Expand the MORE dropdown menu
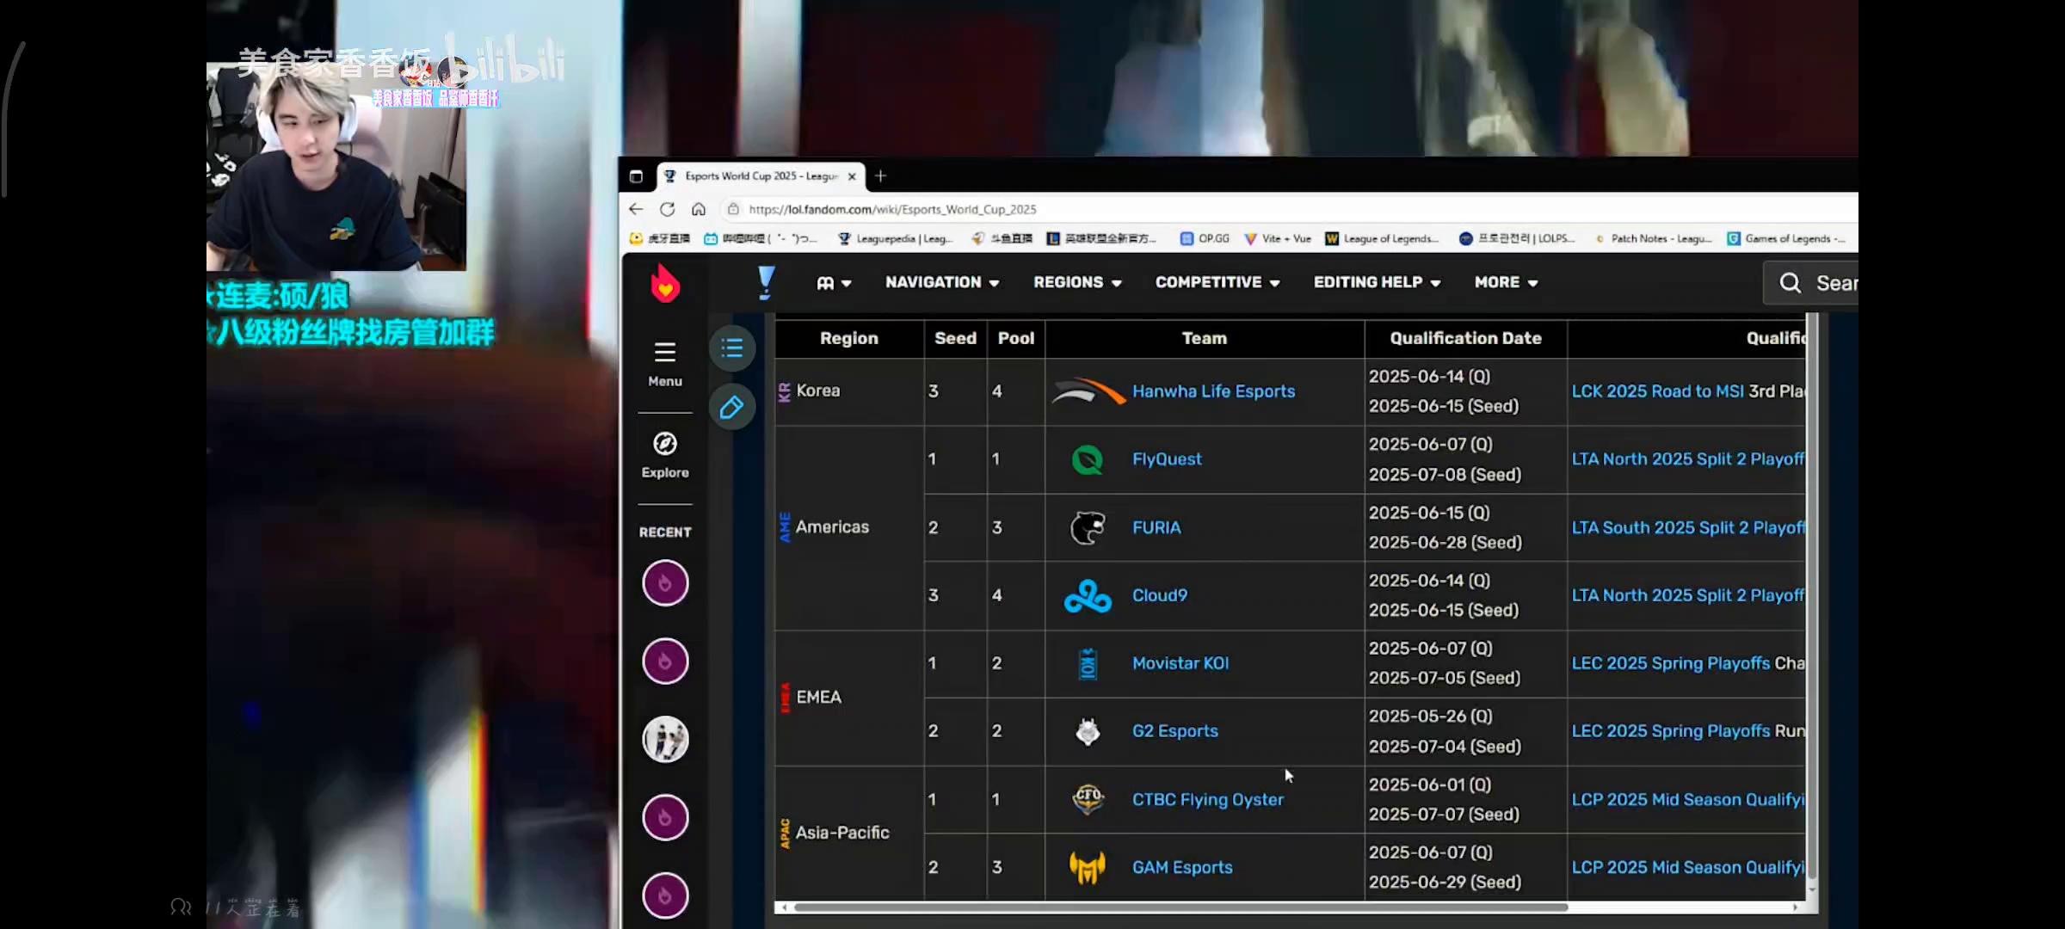The image size is (2065, 929). [x=1506, y=282]
